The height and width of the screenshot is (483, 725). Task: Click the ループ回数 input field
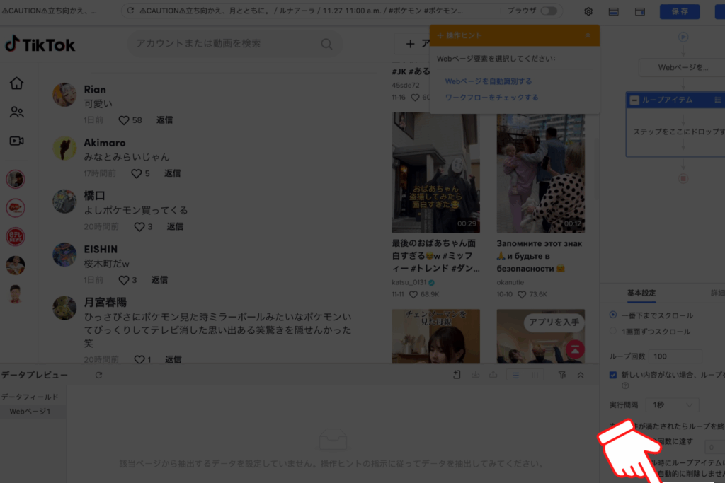point(676,356)
